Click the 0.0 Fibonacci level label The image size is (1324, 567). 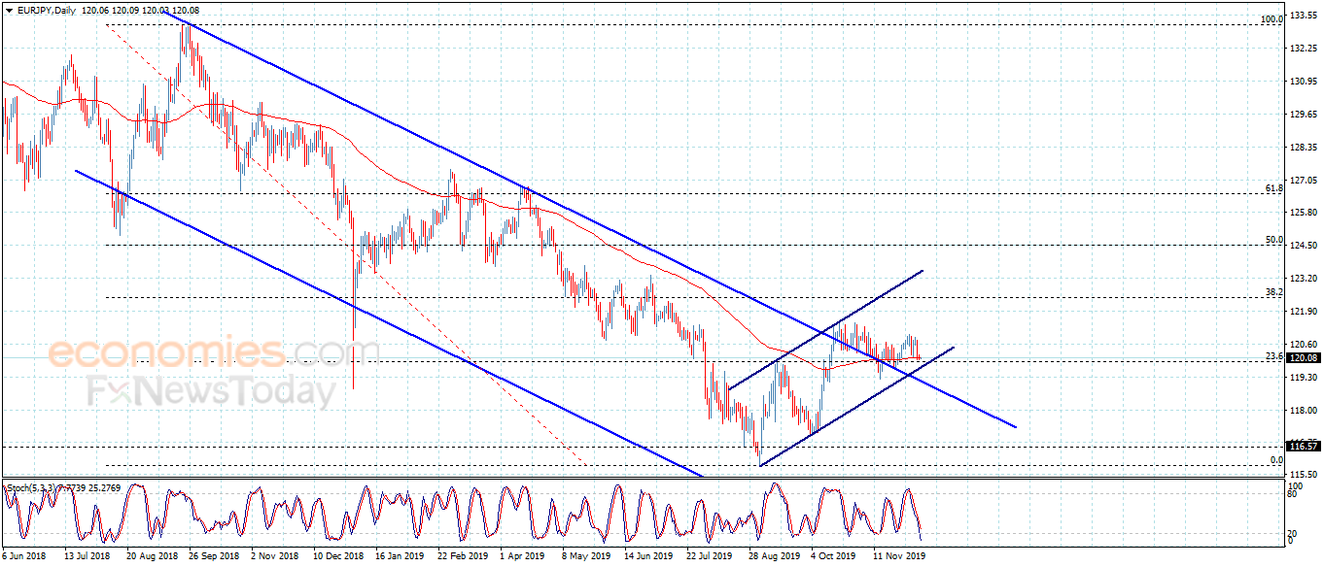pyautogui.click(x=1276, y=460)
